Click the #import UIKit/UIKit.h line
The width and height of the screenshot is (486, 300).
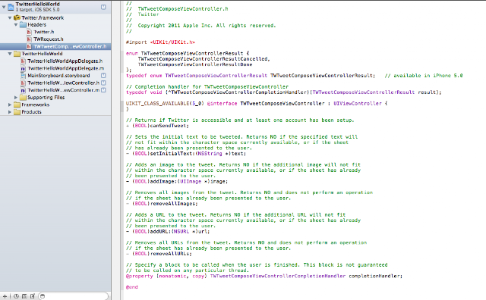pos(160,42)
